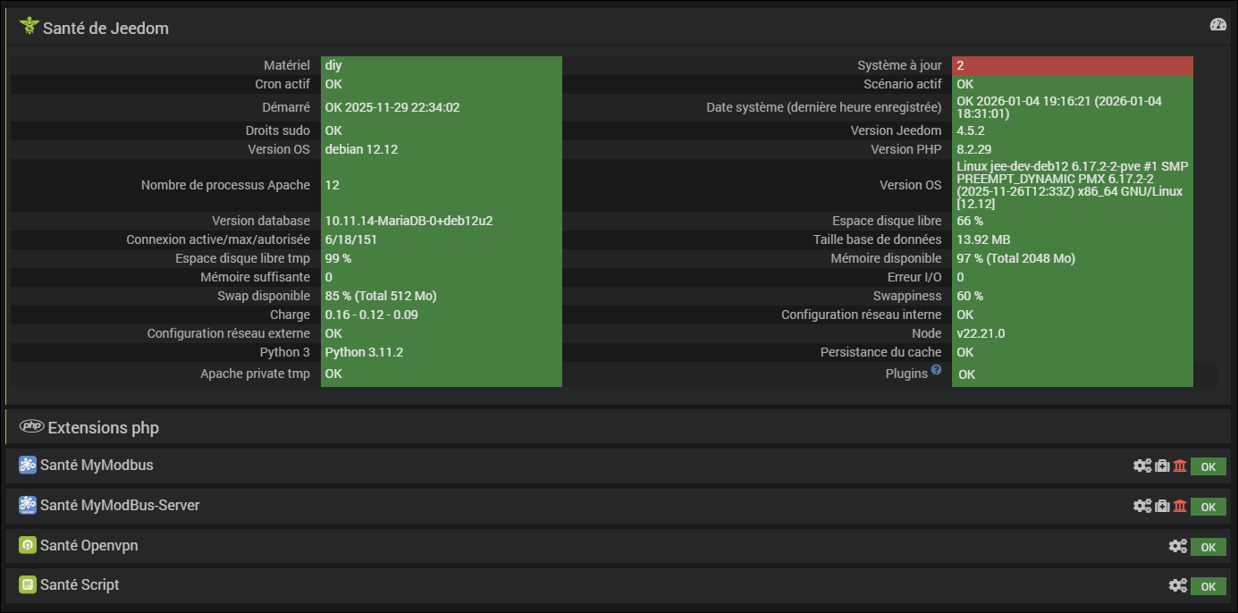1238x613 pixels.
Task: Open MyModbus configuration gears icon
Action: pyautogui.click(x=1142, y=466)
